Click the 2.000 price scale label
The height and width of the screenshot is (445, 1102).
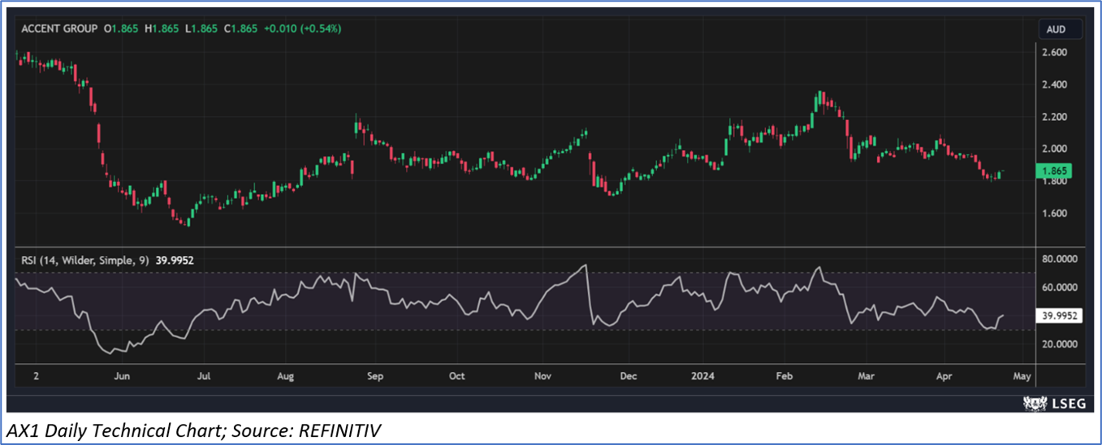[x=1054, y=149]
